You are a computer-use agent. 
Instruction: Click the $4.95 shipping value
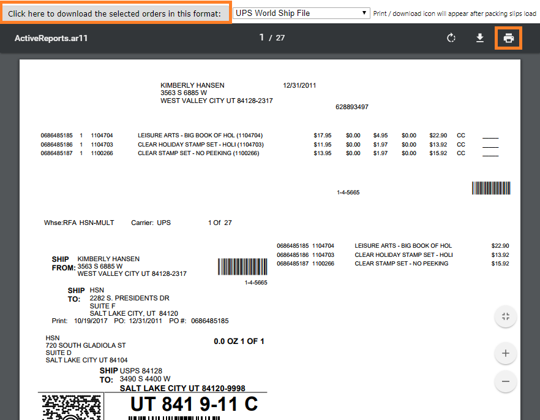(x=380, y=135)
